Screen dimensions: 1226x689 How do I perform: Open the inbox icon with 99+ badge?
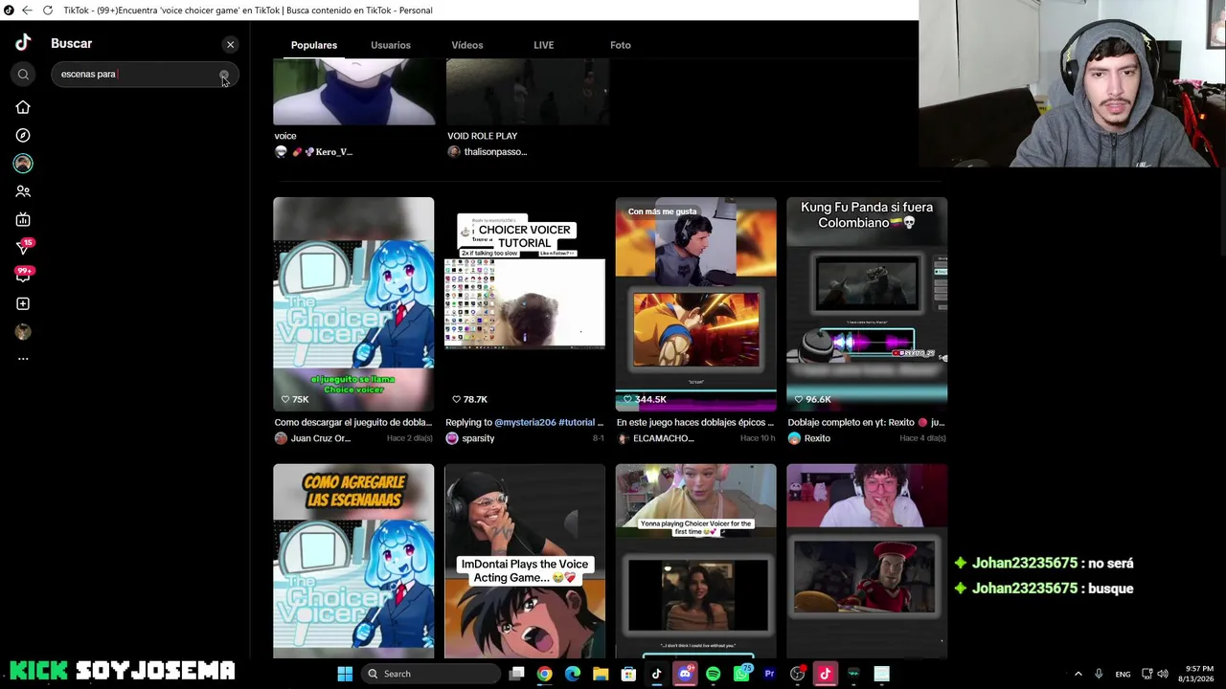click(24, 275)
